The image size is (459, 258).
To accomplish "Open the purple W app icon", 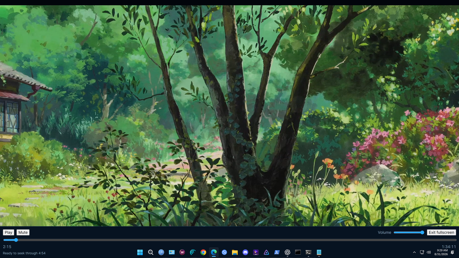I will pos(182,252).
